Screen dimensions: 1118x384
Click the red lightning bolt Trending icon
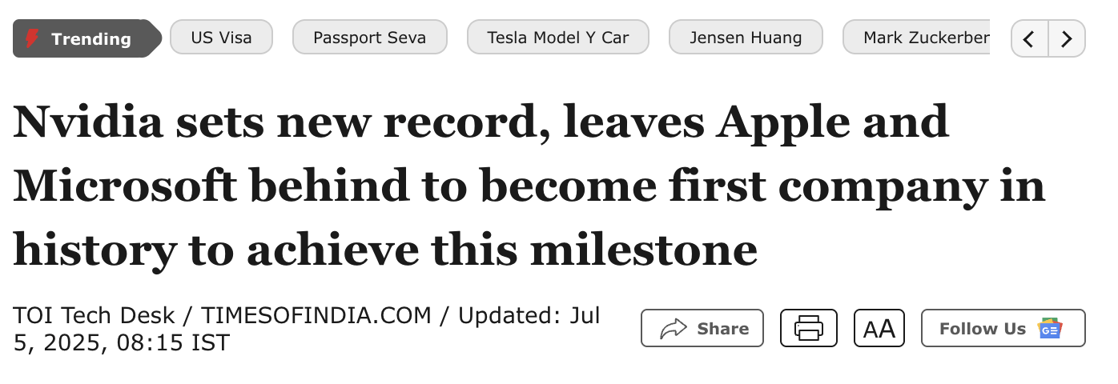click(32, 38)
